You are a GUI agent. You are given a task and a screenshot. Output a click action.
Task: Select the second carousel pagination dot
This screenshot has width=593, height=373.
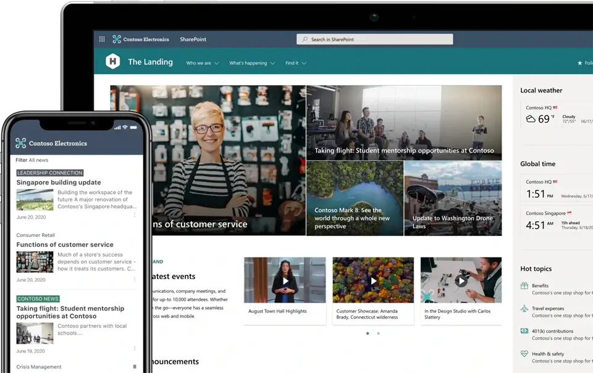click(377, 333)
